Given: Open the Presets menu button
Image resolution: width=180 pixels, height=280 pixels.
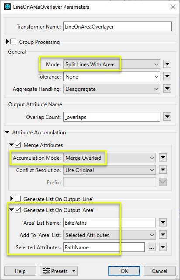Looking at the screenshot, I should click(x=59, y=271).
